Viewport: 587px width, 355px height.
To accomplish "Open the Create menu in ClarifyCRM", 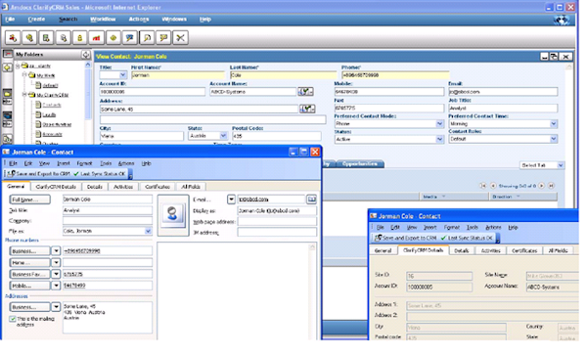I will pos(36,20).
